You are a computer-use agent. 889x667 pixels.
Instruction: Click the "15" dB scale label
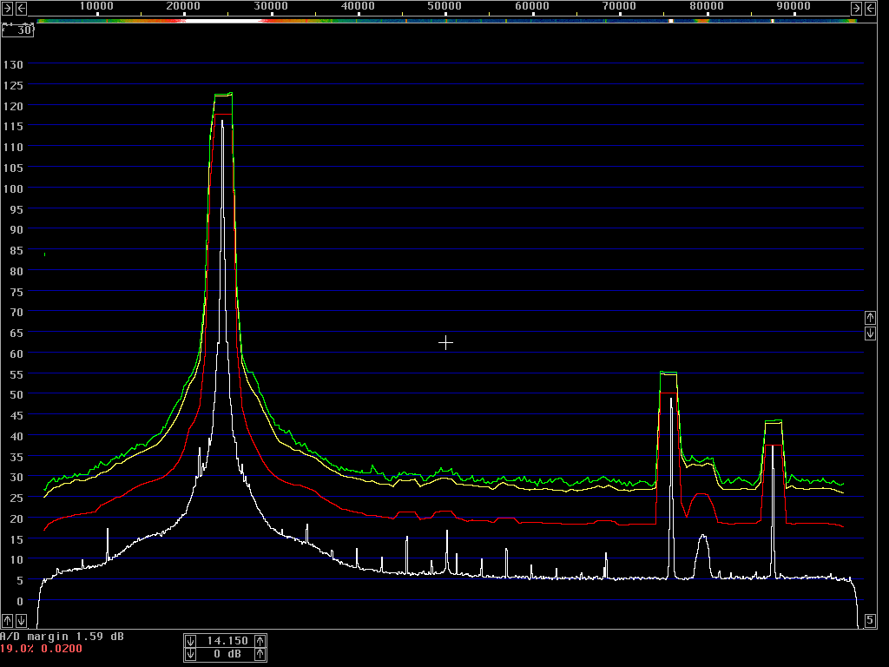(16, 539)
